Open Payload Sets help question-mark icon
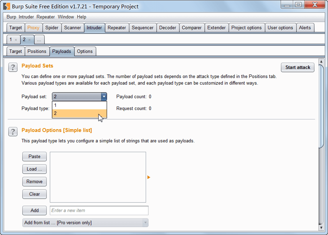Screen dimensions: 328x235 [13, 67]
